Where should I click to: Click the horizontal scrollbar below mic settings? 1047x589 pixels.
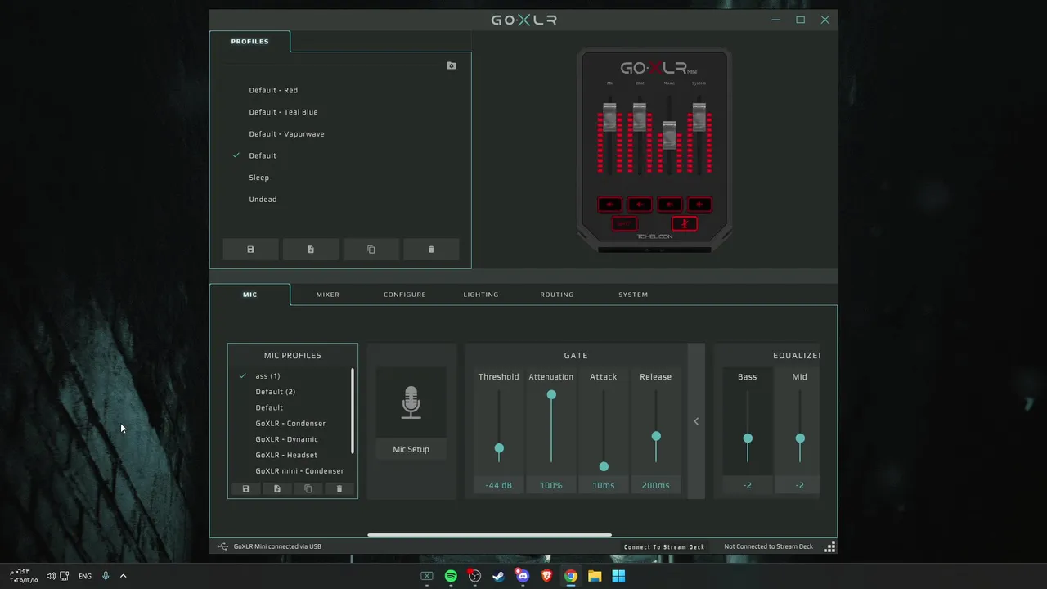coord(489,535)
